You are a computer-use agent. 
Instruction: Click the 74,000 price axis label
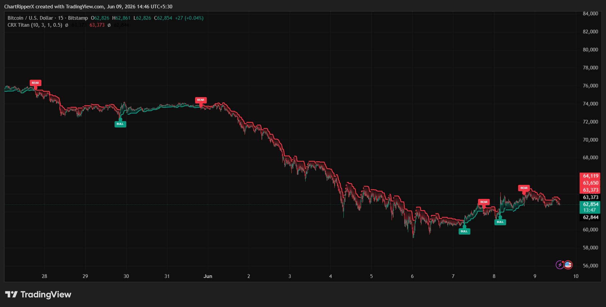590,104
